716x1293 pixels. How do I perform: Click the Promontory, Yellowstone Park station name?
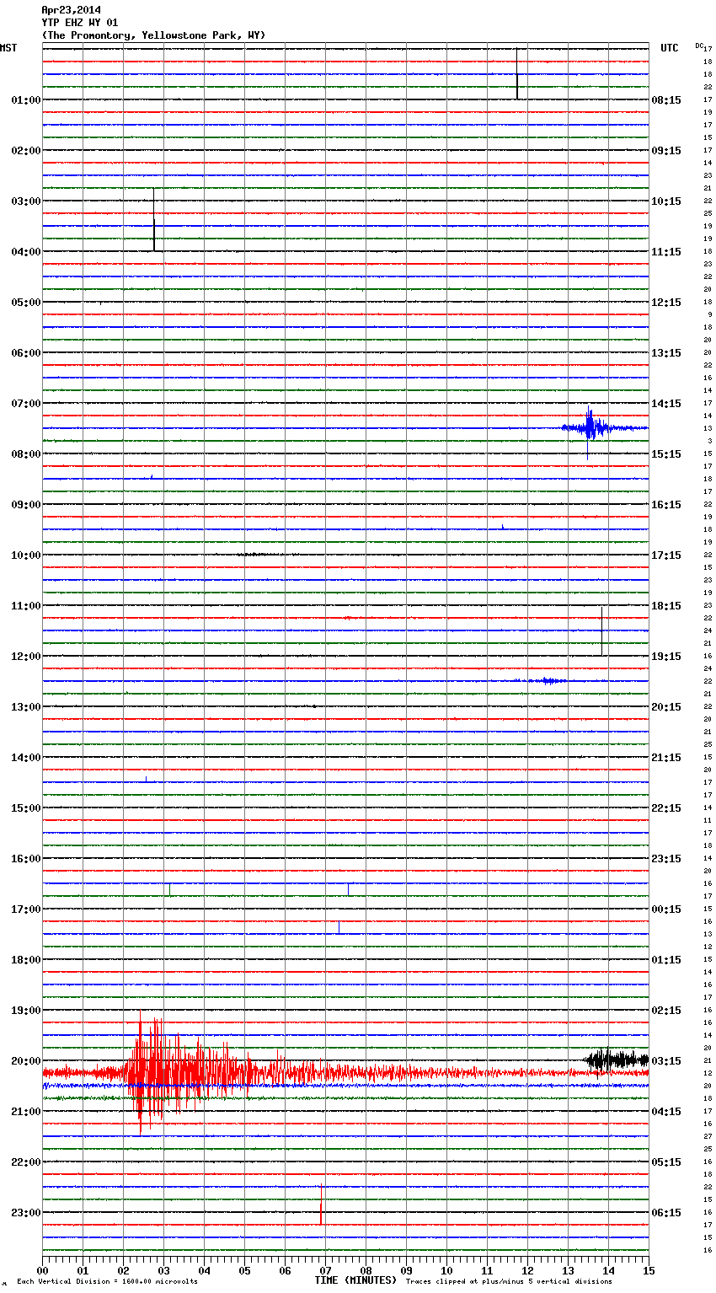153,35
